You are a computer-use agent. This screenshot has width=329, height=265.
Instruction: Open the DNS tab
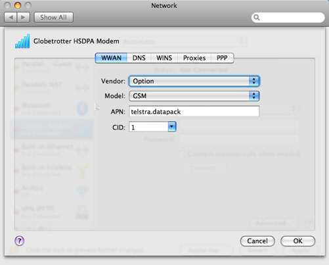[139, 58]
